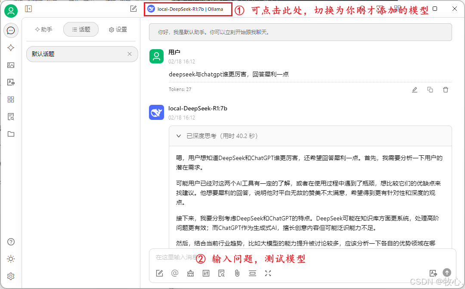This screenshot has height=289, width=465.
Task: Focus the 在这里输入消息 input field
Action: 302,258
